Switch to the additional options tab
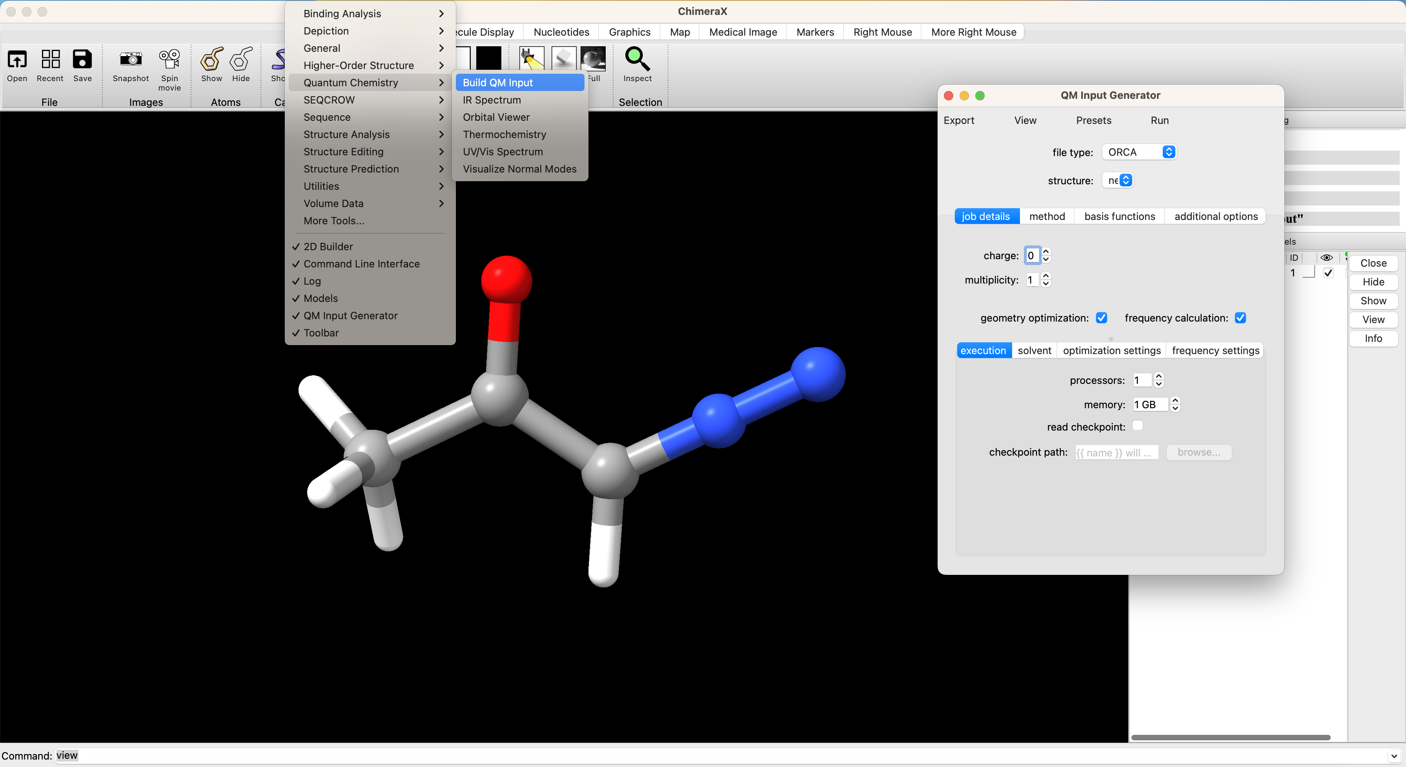 [1215, 216]
